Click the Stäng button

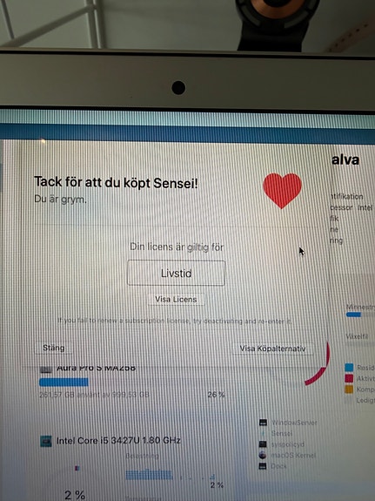(54, 348)
